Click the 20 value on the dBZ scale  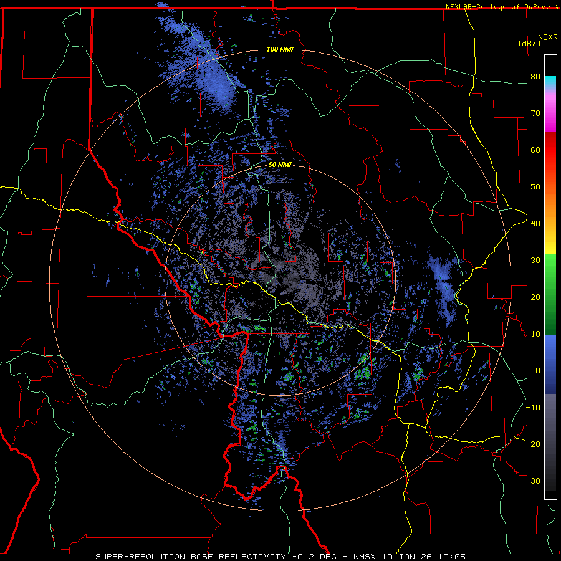pos(535,297)
